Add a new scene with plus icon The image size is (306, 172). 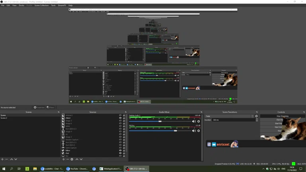click(x=2, y=159)
